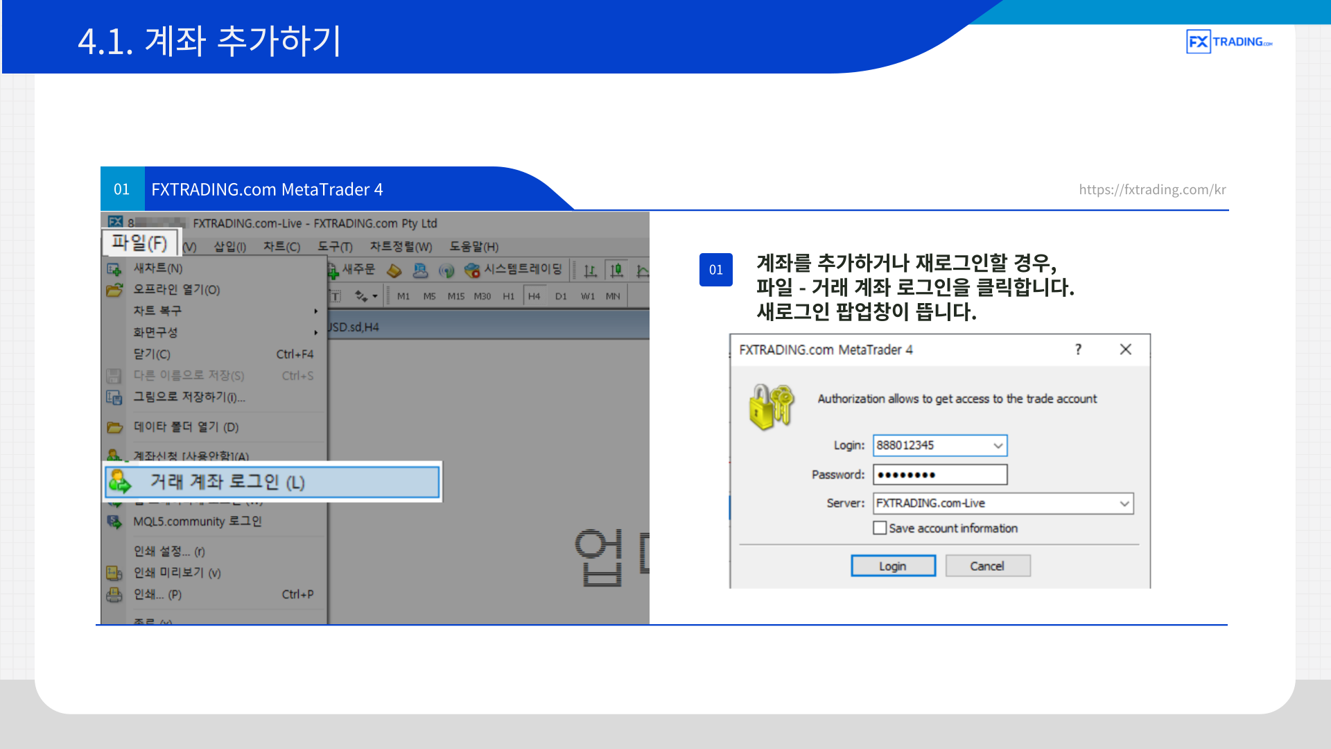1331x749 pixels.
Task: Open the 차트(C) menu
Action: click(281, 247)
